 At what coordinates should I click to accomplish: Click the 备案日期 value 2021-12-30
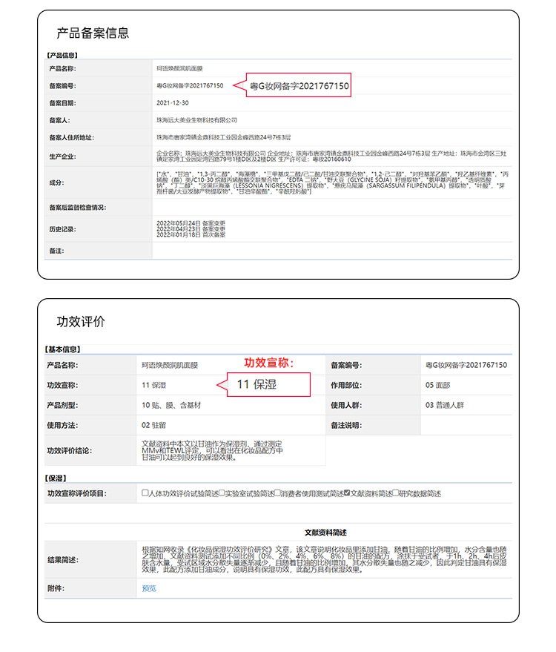[x=173, y=102]
